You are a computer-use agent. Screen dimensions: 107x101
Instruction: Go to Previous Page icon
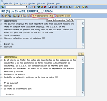click(64, 7)
